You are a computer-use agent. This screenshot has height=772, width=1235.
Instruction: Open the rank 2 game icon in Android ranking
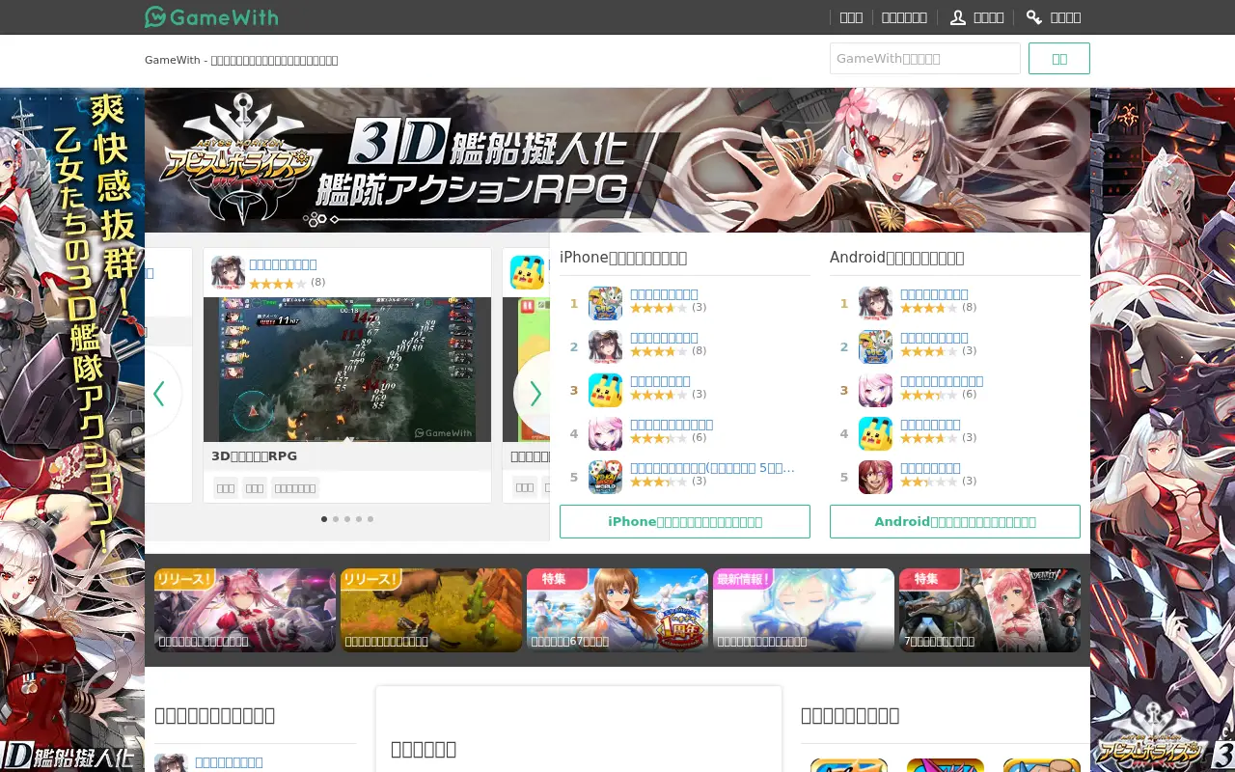click(875, 346)
